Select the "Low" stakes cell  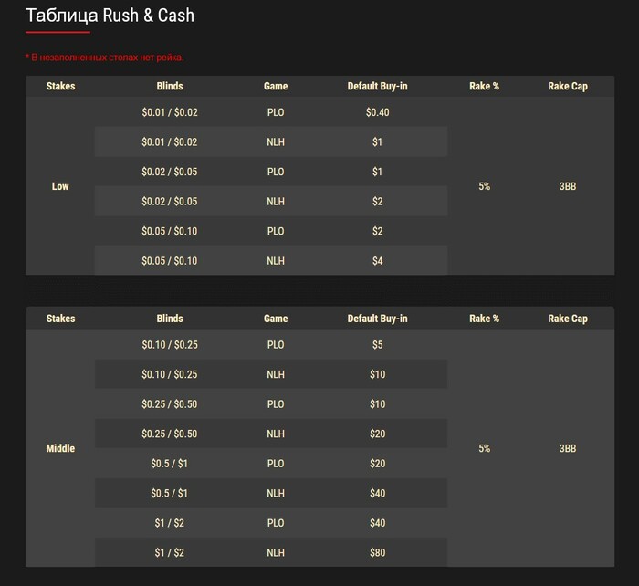pyautogui.click(x=60, y=186)
